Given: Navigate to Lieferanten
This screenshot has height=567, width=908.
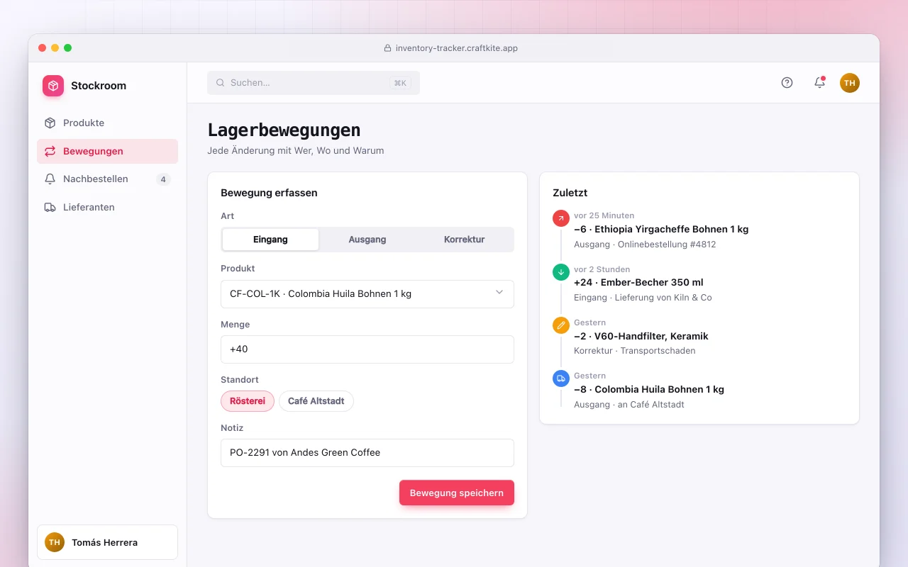Looking at the screenshot, I should point(107,208).
